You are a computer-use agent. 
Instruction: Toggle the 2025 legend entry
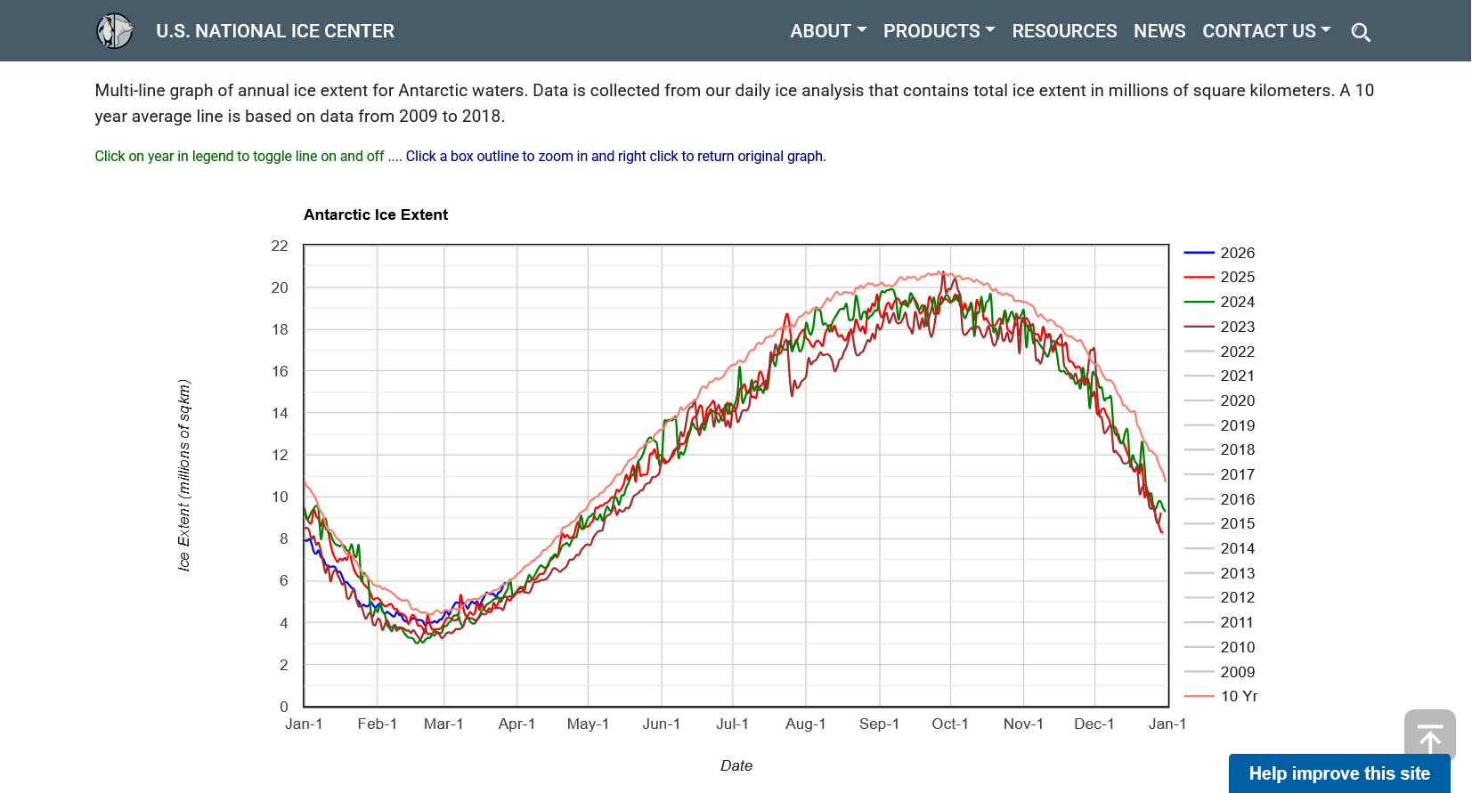1237,277
